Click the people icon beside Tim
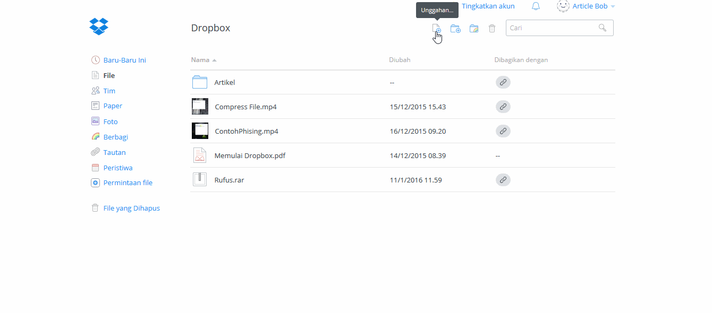This screenshot has width=712, height=313. coord(95,91)
